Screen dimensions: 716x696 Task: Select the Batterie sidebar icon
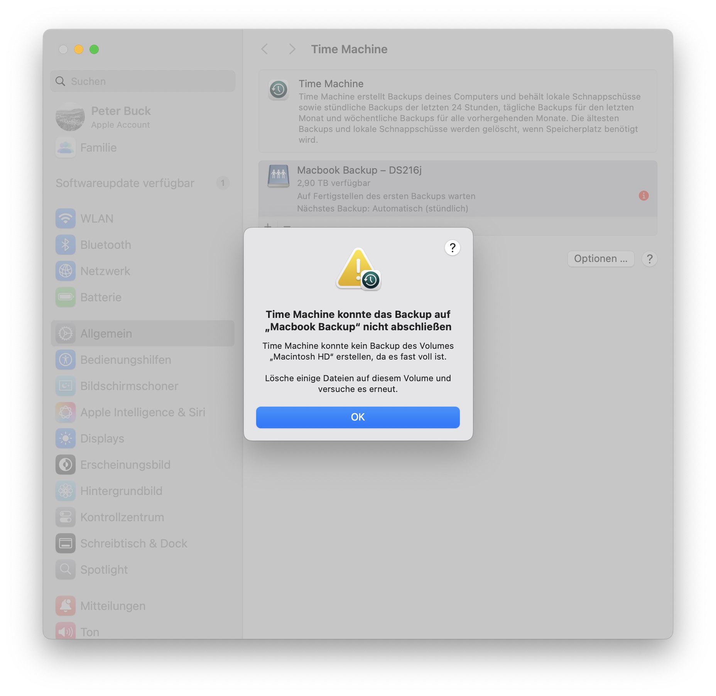[x=66, y=297]
